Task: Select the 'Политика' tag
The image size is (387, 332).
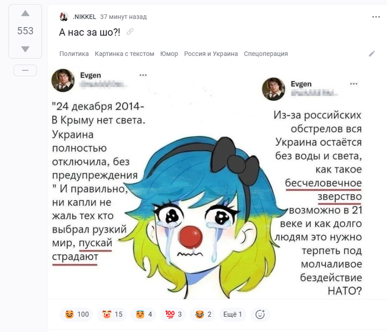Action: pyautogui.click(x=74, y=54)
